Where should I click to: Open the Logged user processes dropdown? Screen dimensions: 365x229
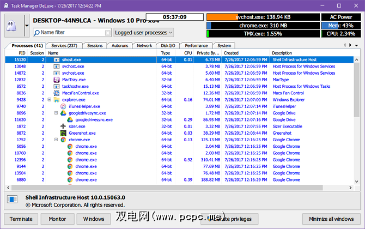(x=144, y=33)
